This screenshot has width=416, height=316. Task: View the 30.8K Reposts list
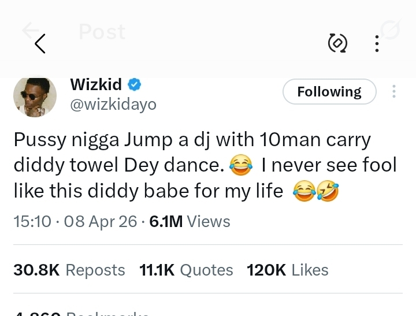click(x=69, y=270)
